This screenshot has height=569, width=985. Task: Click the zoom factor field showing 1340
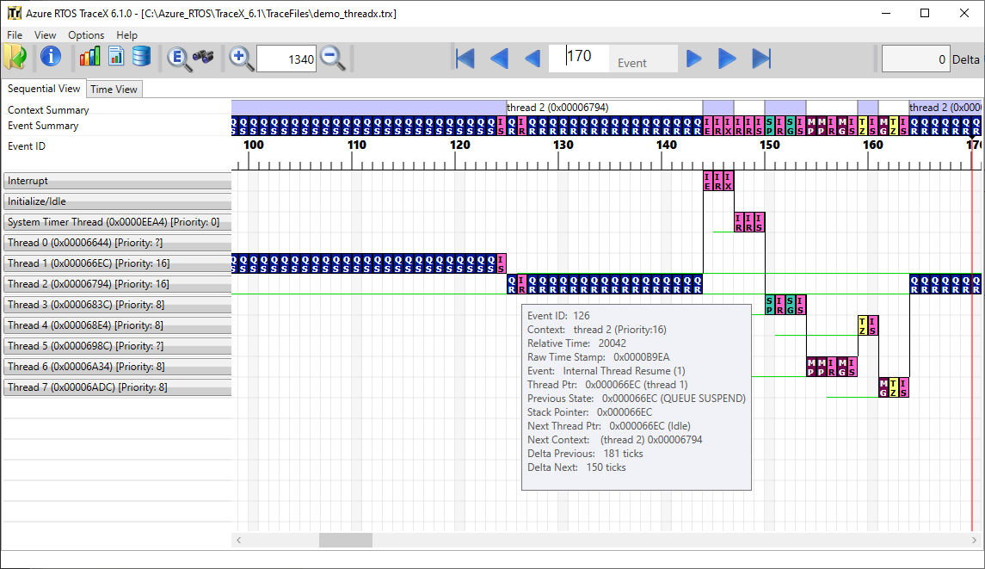click(x=286, y=59)
